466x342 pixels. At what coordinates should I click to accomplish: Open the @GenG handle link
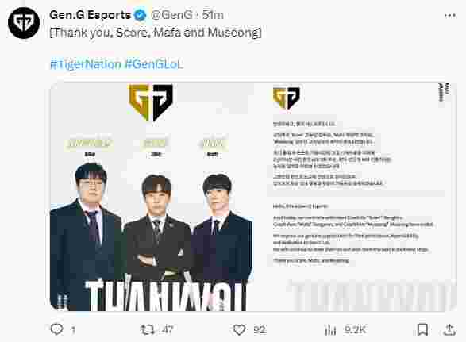pos(171,15)
